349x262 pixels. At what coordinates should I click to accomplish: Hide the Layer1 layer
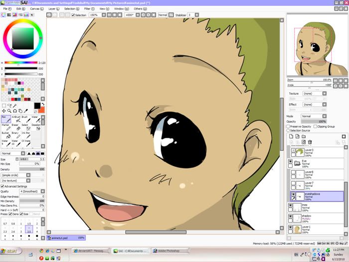pos(291,227)
